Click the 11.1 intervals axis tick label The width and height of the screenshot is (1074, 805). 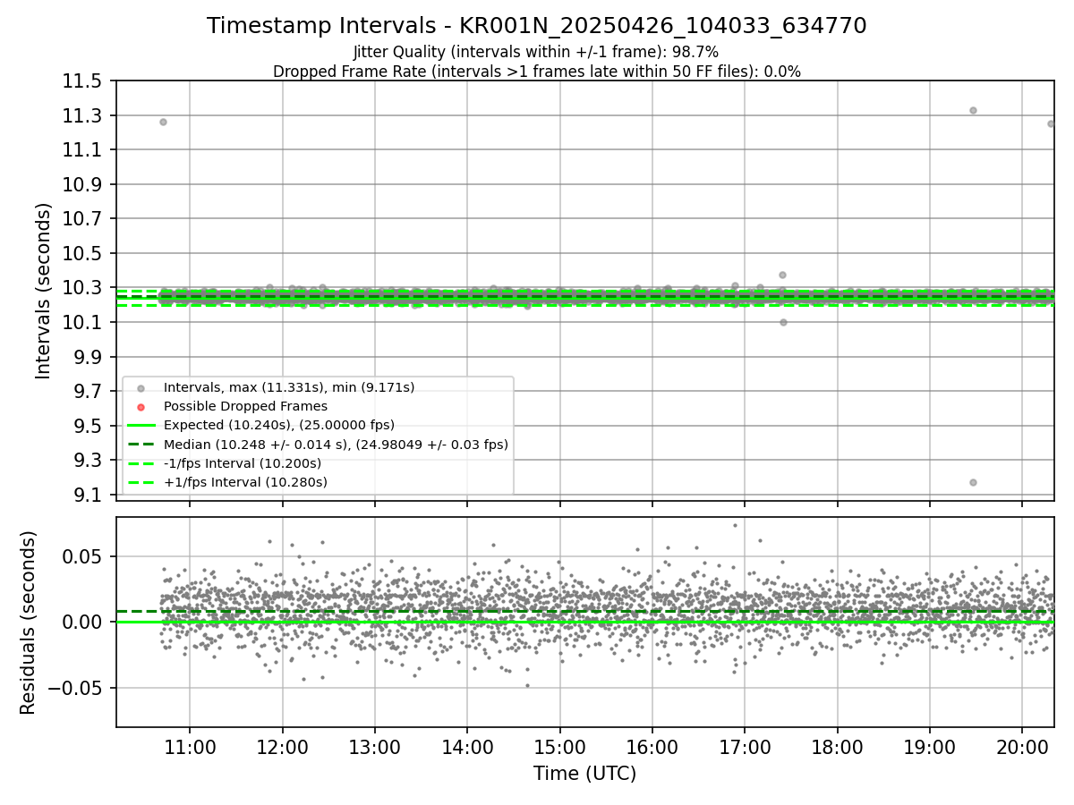[x=81, y=150]
